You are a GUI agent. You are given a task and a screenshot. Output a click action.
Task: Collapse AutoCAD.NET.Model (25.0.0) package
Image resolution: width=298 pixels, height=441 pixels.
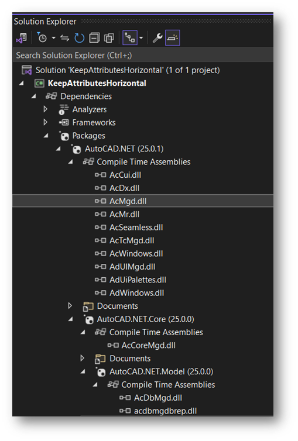click(83, 371)
